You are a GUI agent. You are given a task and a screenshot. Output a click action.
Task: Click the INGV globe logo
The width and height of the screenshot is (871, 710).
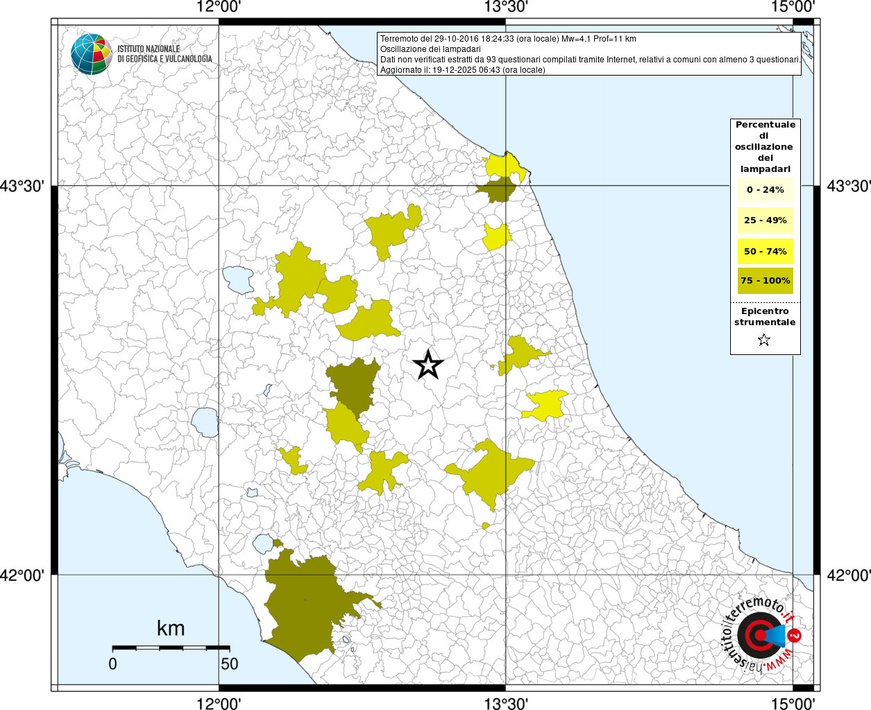pos(91,53)
